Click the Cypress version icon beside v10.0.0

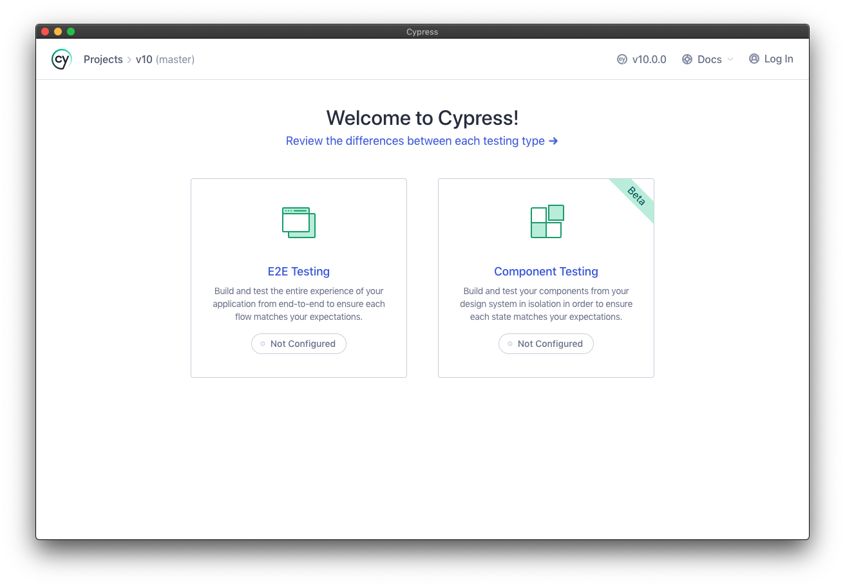(x=622, y=59)
